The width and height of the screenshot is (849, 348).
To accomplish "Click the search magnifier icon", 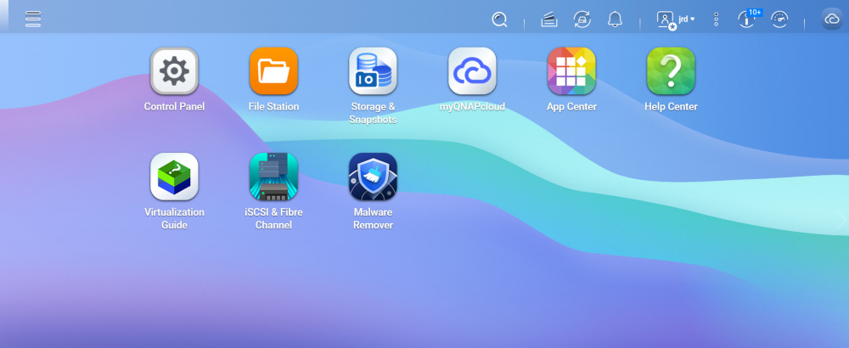I will tap(499, 20).
